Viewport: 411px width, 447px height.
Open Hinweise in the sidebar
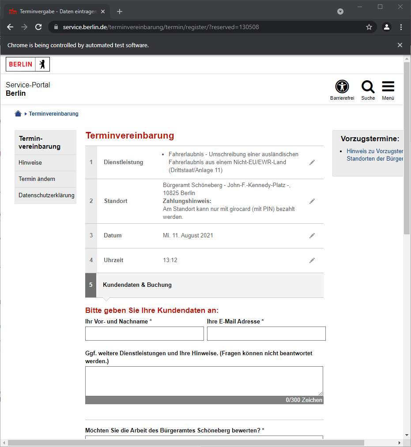click(x=45, y=163)
